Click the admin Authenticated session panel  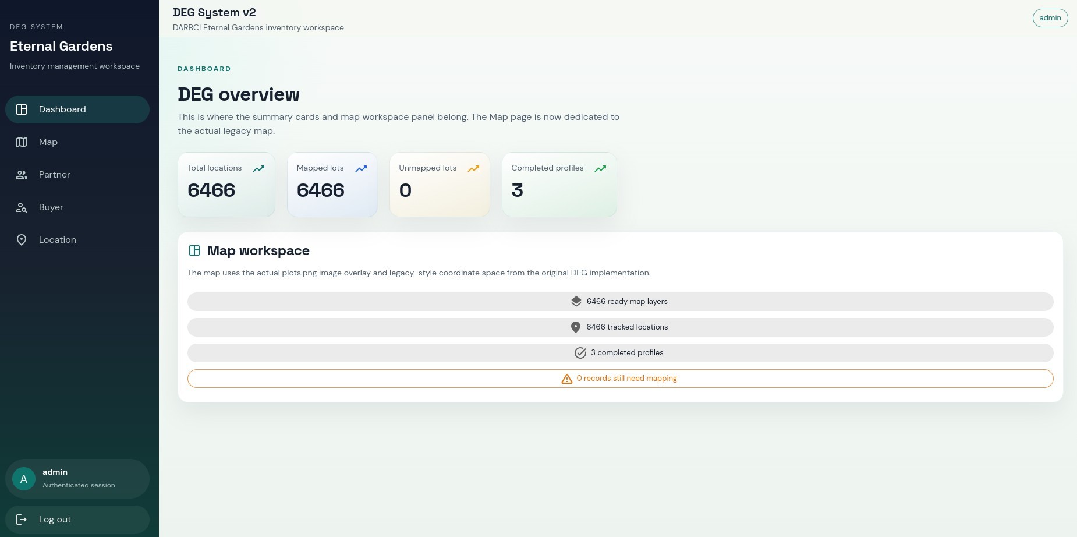[x=77, y=479]
